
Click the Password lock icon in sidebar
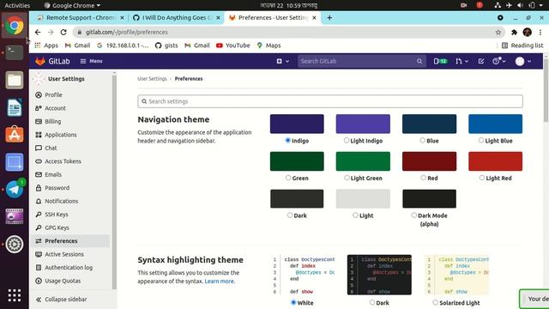point(39,188)
